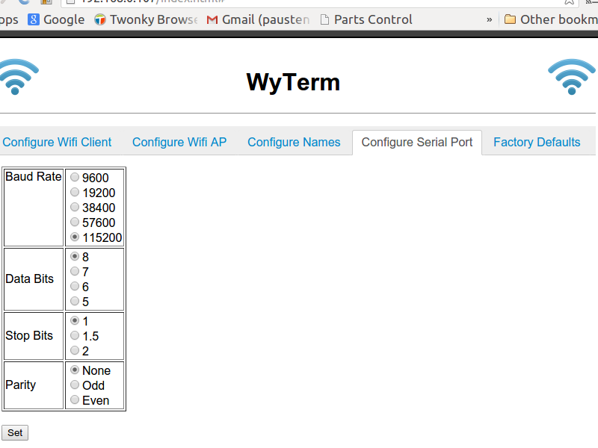
Task: Click the right WiFi logo icon
Action: click(572, 77)
